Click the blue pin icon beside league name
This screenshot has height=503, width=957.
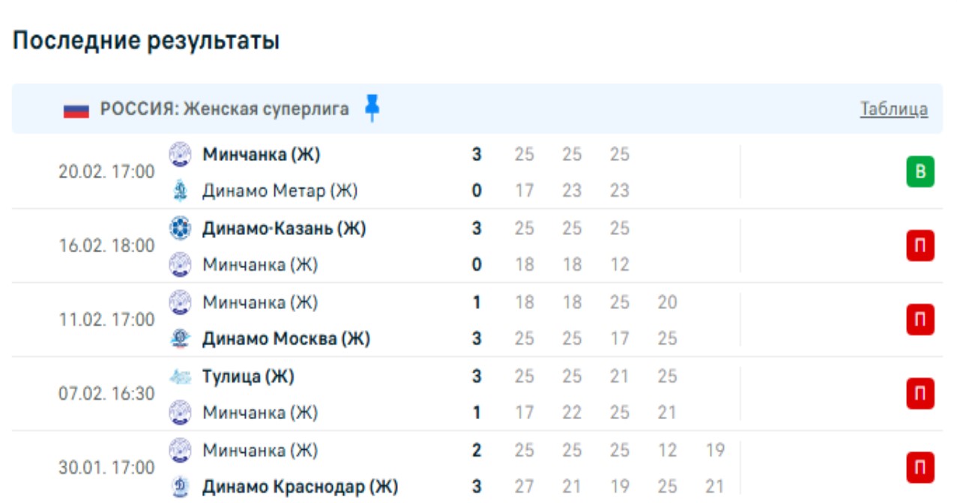tap(372, 109)
